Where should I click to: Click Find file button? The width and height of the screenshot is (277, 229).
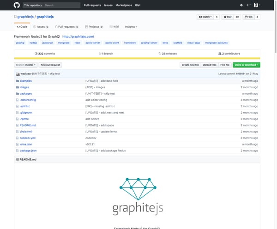coord(225,65)
